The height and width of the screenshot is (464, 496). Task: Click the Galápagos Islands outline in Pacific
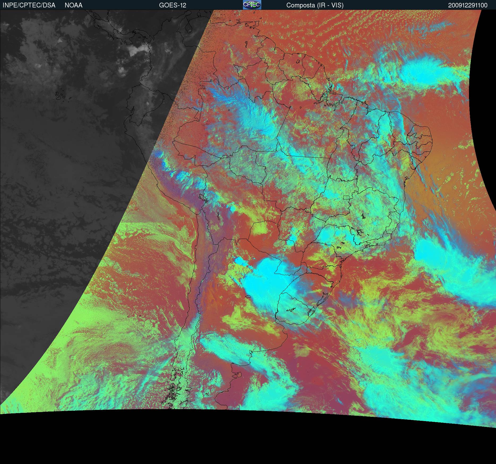tap(60, 96)
